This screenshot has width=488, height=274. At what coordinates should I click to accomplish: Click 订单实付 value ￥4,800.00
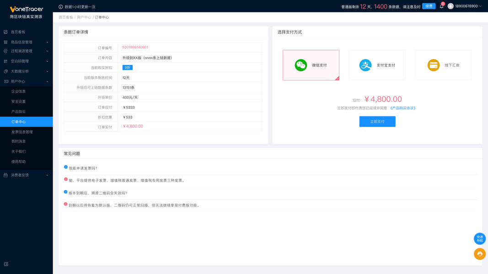(133, 126)
